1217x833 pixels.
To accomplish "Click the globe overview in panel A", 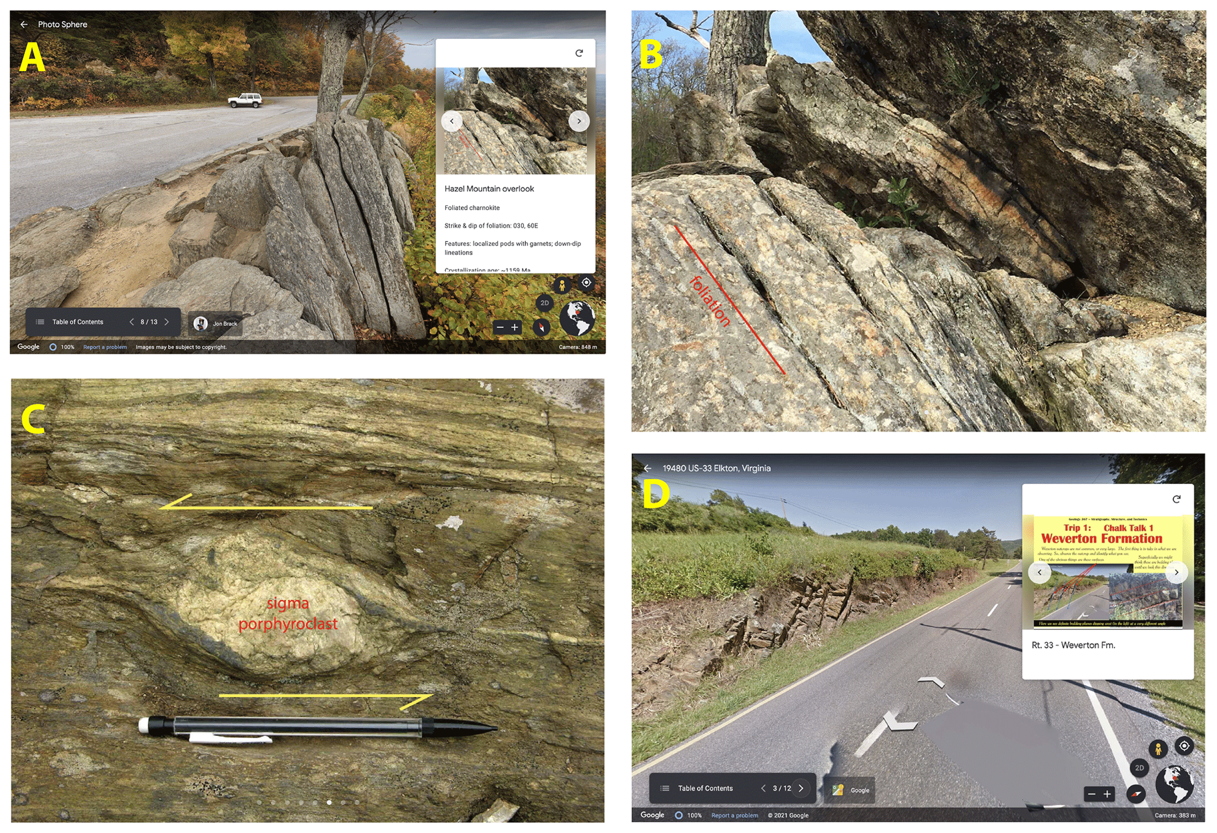I will click(x=577, y=318).
